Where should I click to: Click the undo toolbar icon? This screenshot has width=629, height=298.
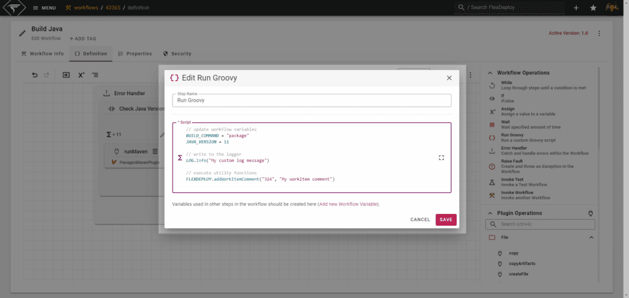click(35, 75)
